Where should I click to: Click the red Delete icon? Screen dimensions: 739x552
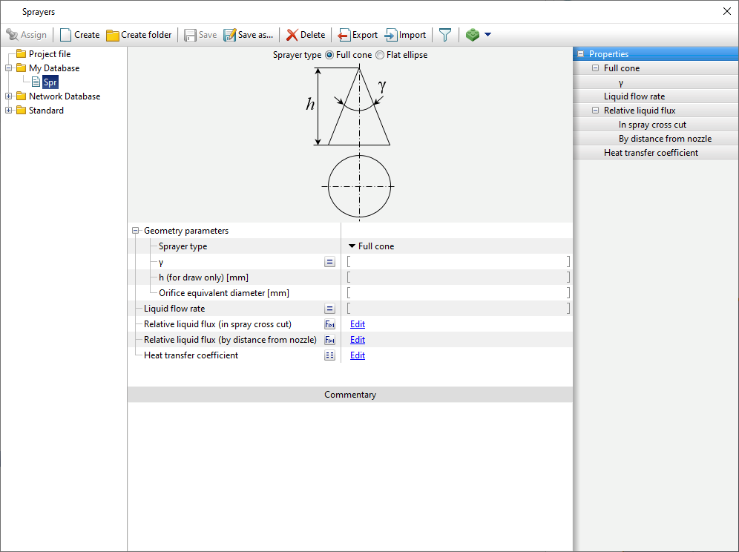coord(292,35)
